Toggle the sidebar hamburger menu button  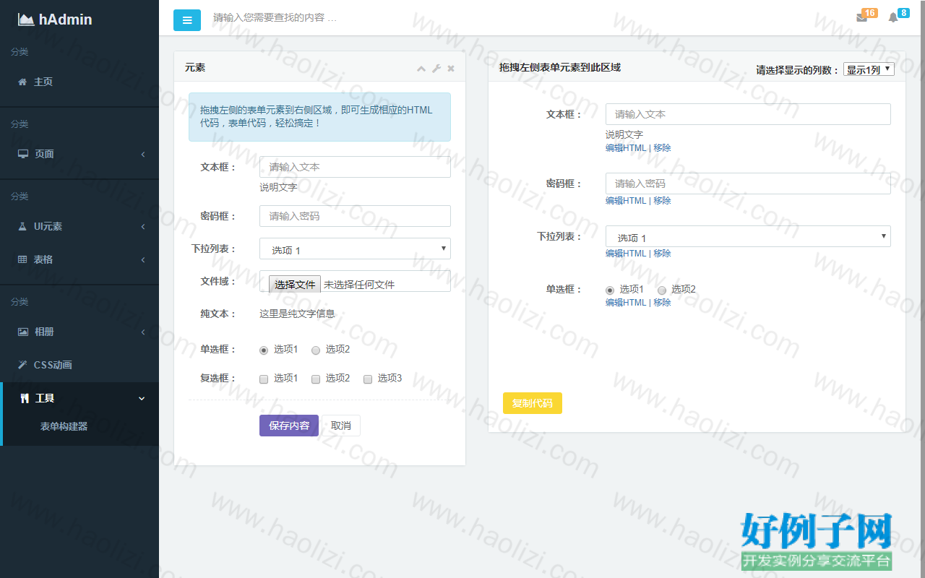tap(187, 20)
